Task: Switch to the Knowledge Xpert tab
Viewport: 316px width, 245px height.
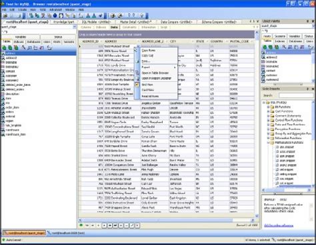Action: coord(63,22)
